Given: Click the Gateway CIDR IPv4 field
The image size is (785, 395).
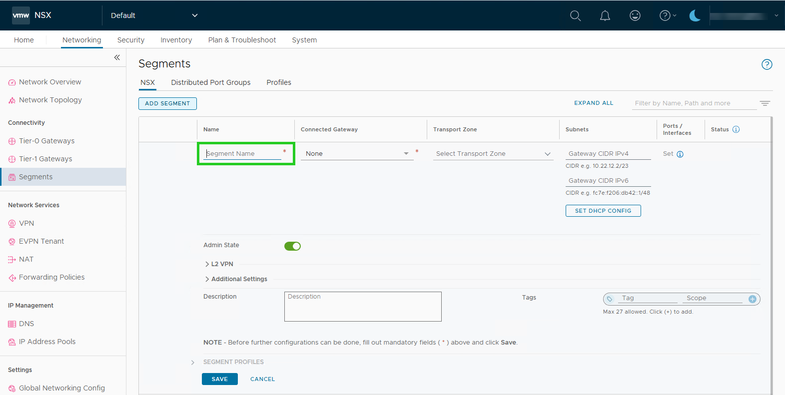Looking at the screenshot, I should [608, 154].
